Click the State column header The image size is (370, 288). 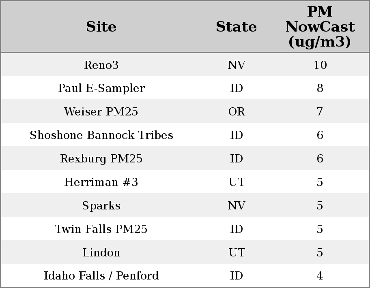click(x=236, y=27)
